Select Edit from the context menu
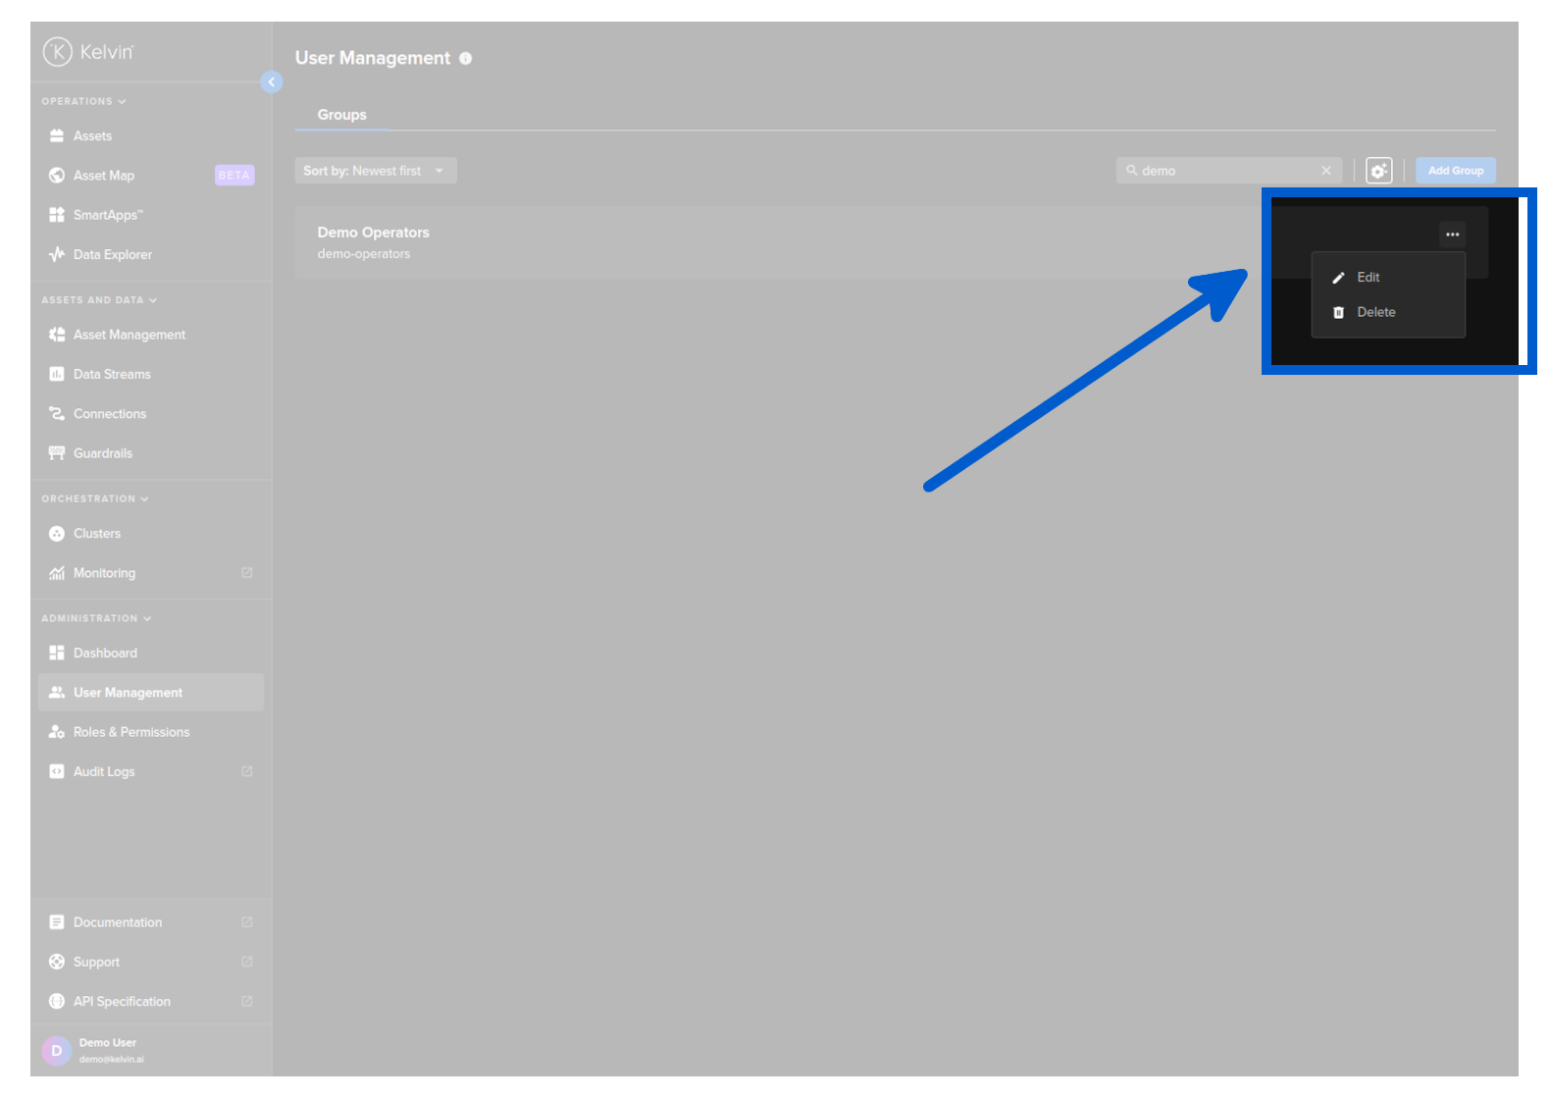Screen dimensions: 1550x1099 point(1368,278)
